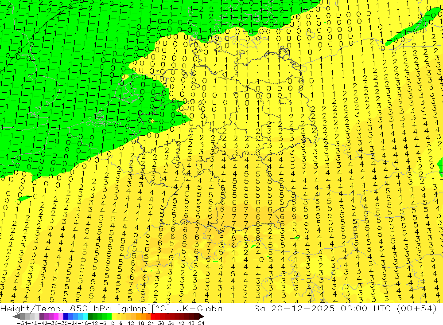This screenshot has height=325, width=443.
Task: Click the dark blue swatch in color legend
Action: tap(66, 317)
